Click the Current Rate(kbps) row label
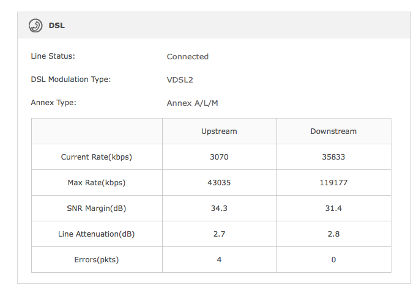 coord(97,157)
